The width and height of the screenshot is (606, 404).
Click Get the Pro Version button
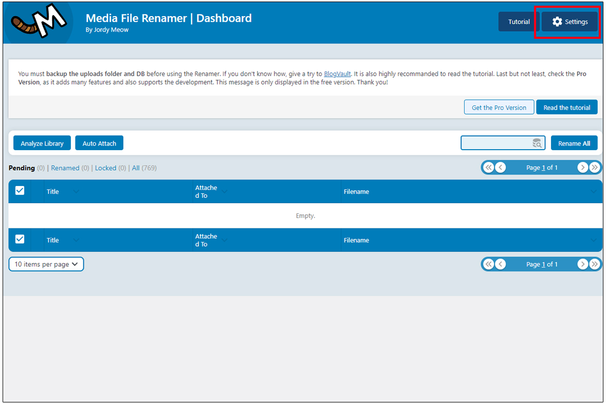(499, 108)
